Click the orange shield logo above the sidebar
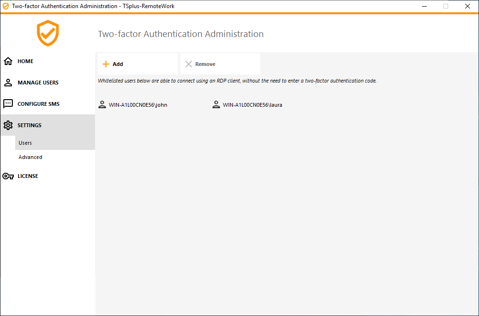The image size is (479, 316). coord(48,33)
